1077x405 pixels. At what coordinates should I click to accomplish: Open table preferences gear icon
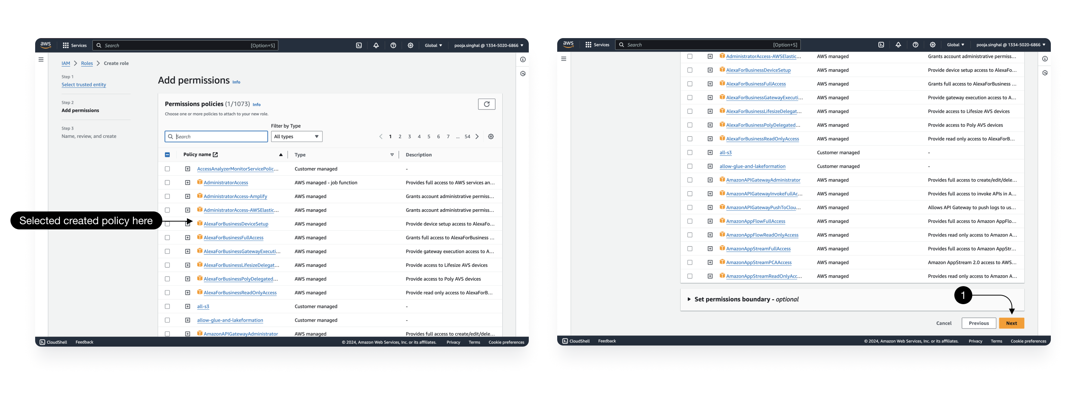tap(491, 136)
